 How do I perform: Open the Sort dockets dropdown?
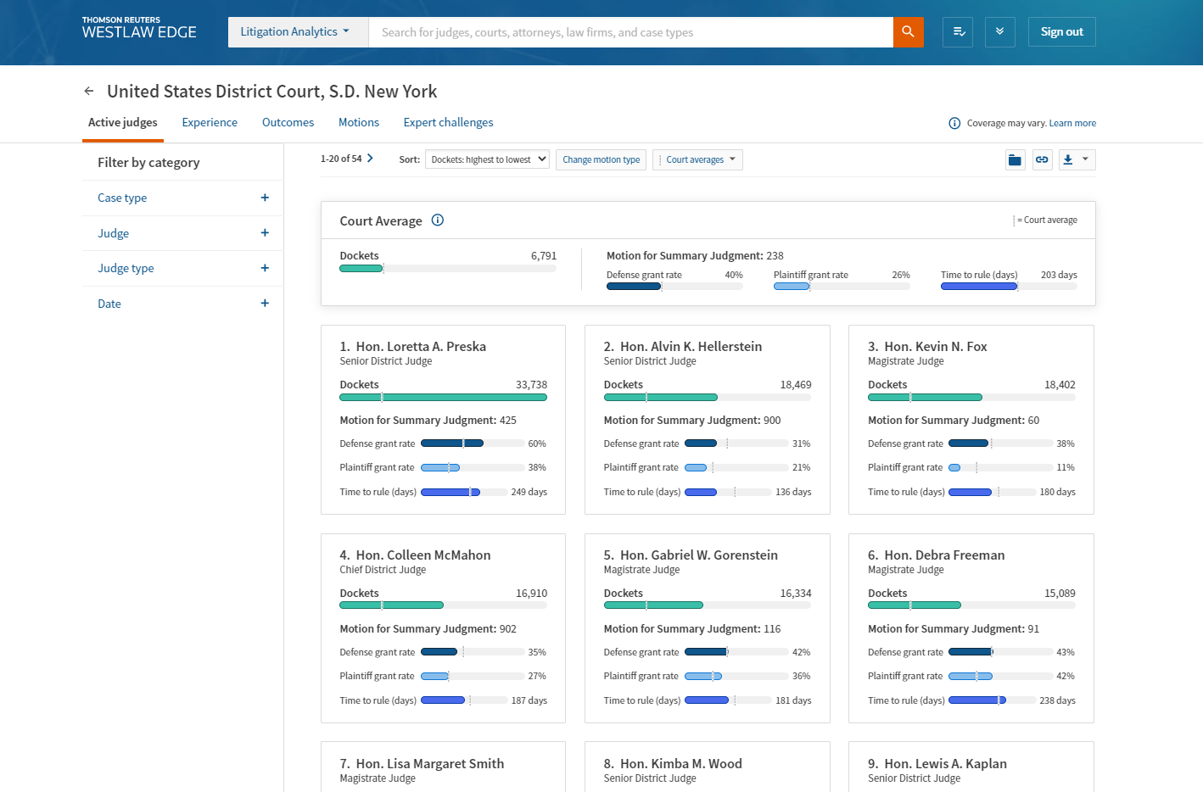488,159
